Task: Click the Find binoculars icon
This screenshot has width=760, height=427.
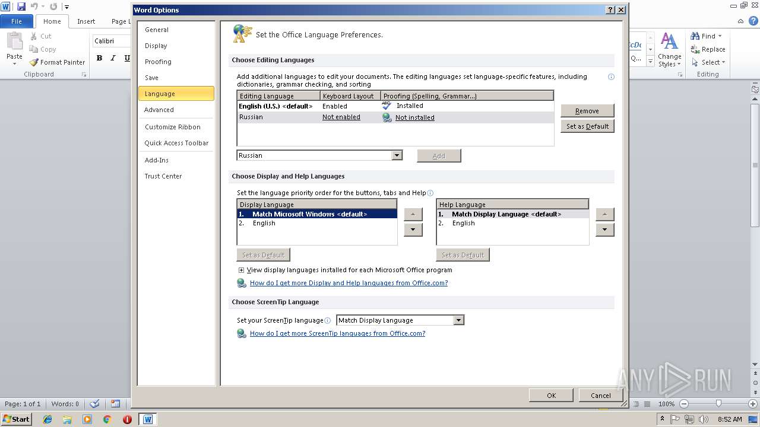Action: point(695,36)
